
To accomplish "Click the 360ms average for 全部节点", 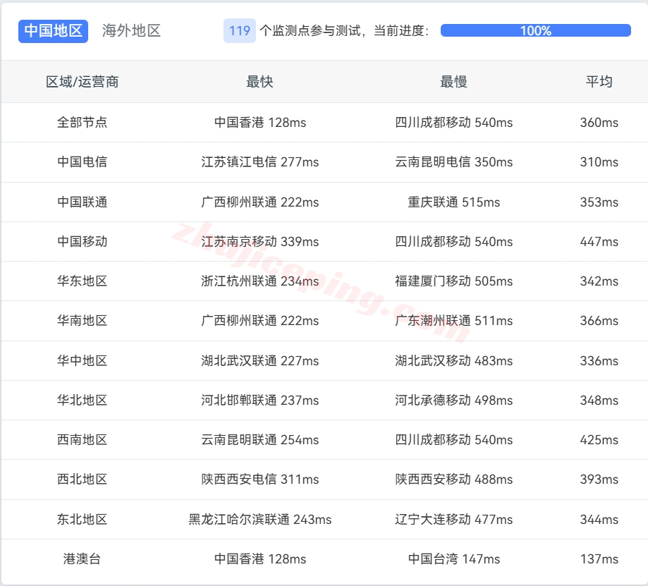I will 599,122.
